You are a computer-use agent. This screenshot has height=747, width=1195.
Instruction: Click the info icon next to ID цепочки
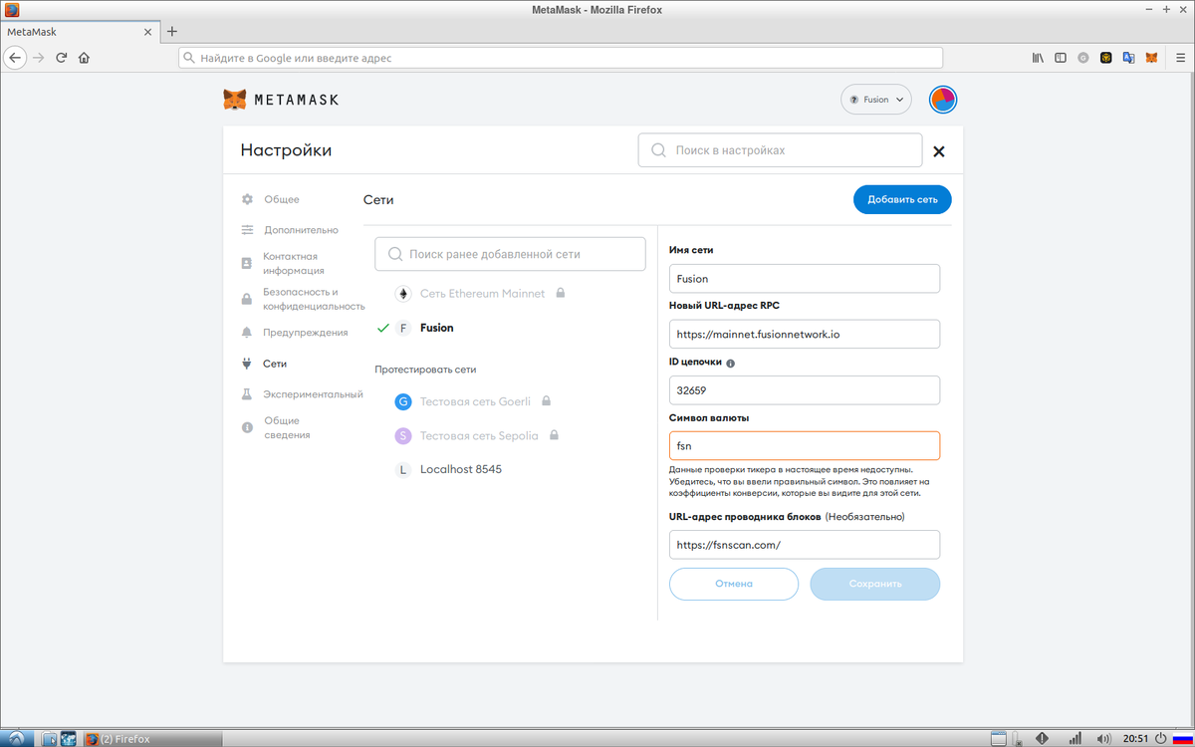[731, 364]
